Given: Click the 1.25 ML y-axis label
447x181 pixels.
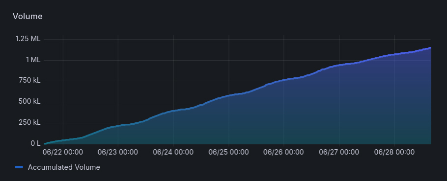Looking at the screenshot, I should coord(28,39).
